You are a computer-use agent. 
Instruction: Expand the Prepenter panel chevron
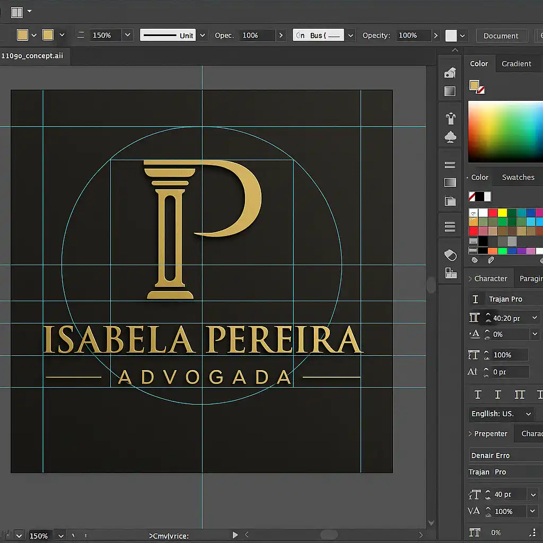(x=470, y=434)
